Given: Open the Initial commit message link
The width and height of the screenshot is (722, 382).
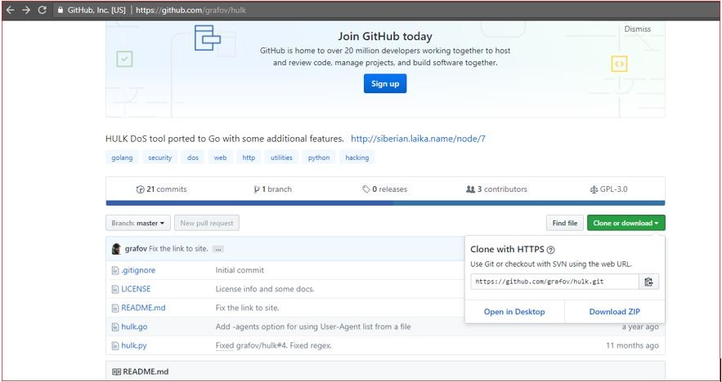Looking at the screenshot, I should pyautogui.click(x=240, y=270).
